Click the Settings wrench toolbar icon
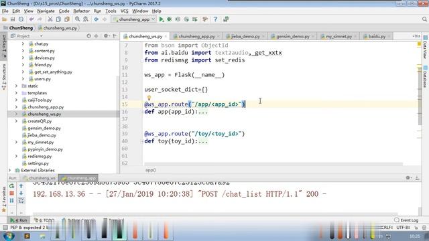This screenshot has height=241, width=429. point(205,19)
